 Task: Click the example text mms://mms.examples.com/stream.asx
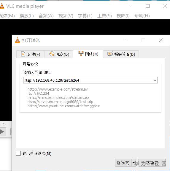58,98
